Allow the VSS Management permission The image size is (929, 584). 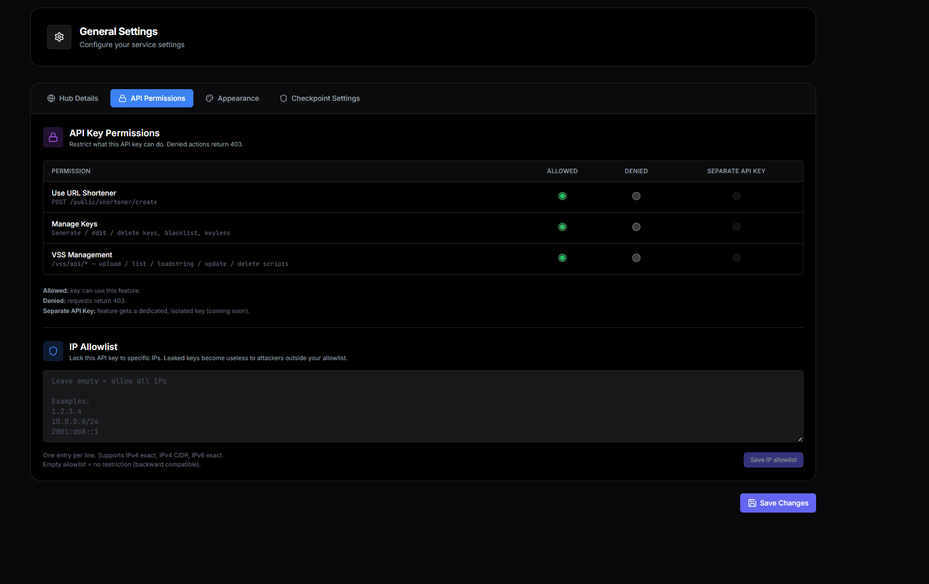562,258
